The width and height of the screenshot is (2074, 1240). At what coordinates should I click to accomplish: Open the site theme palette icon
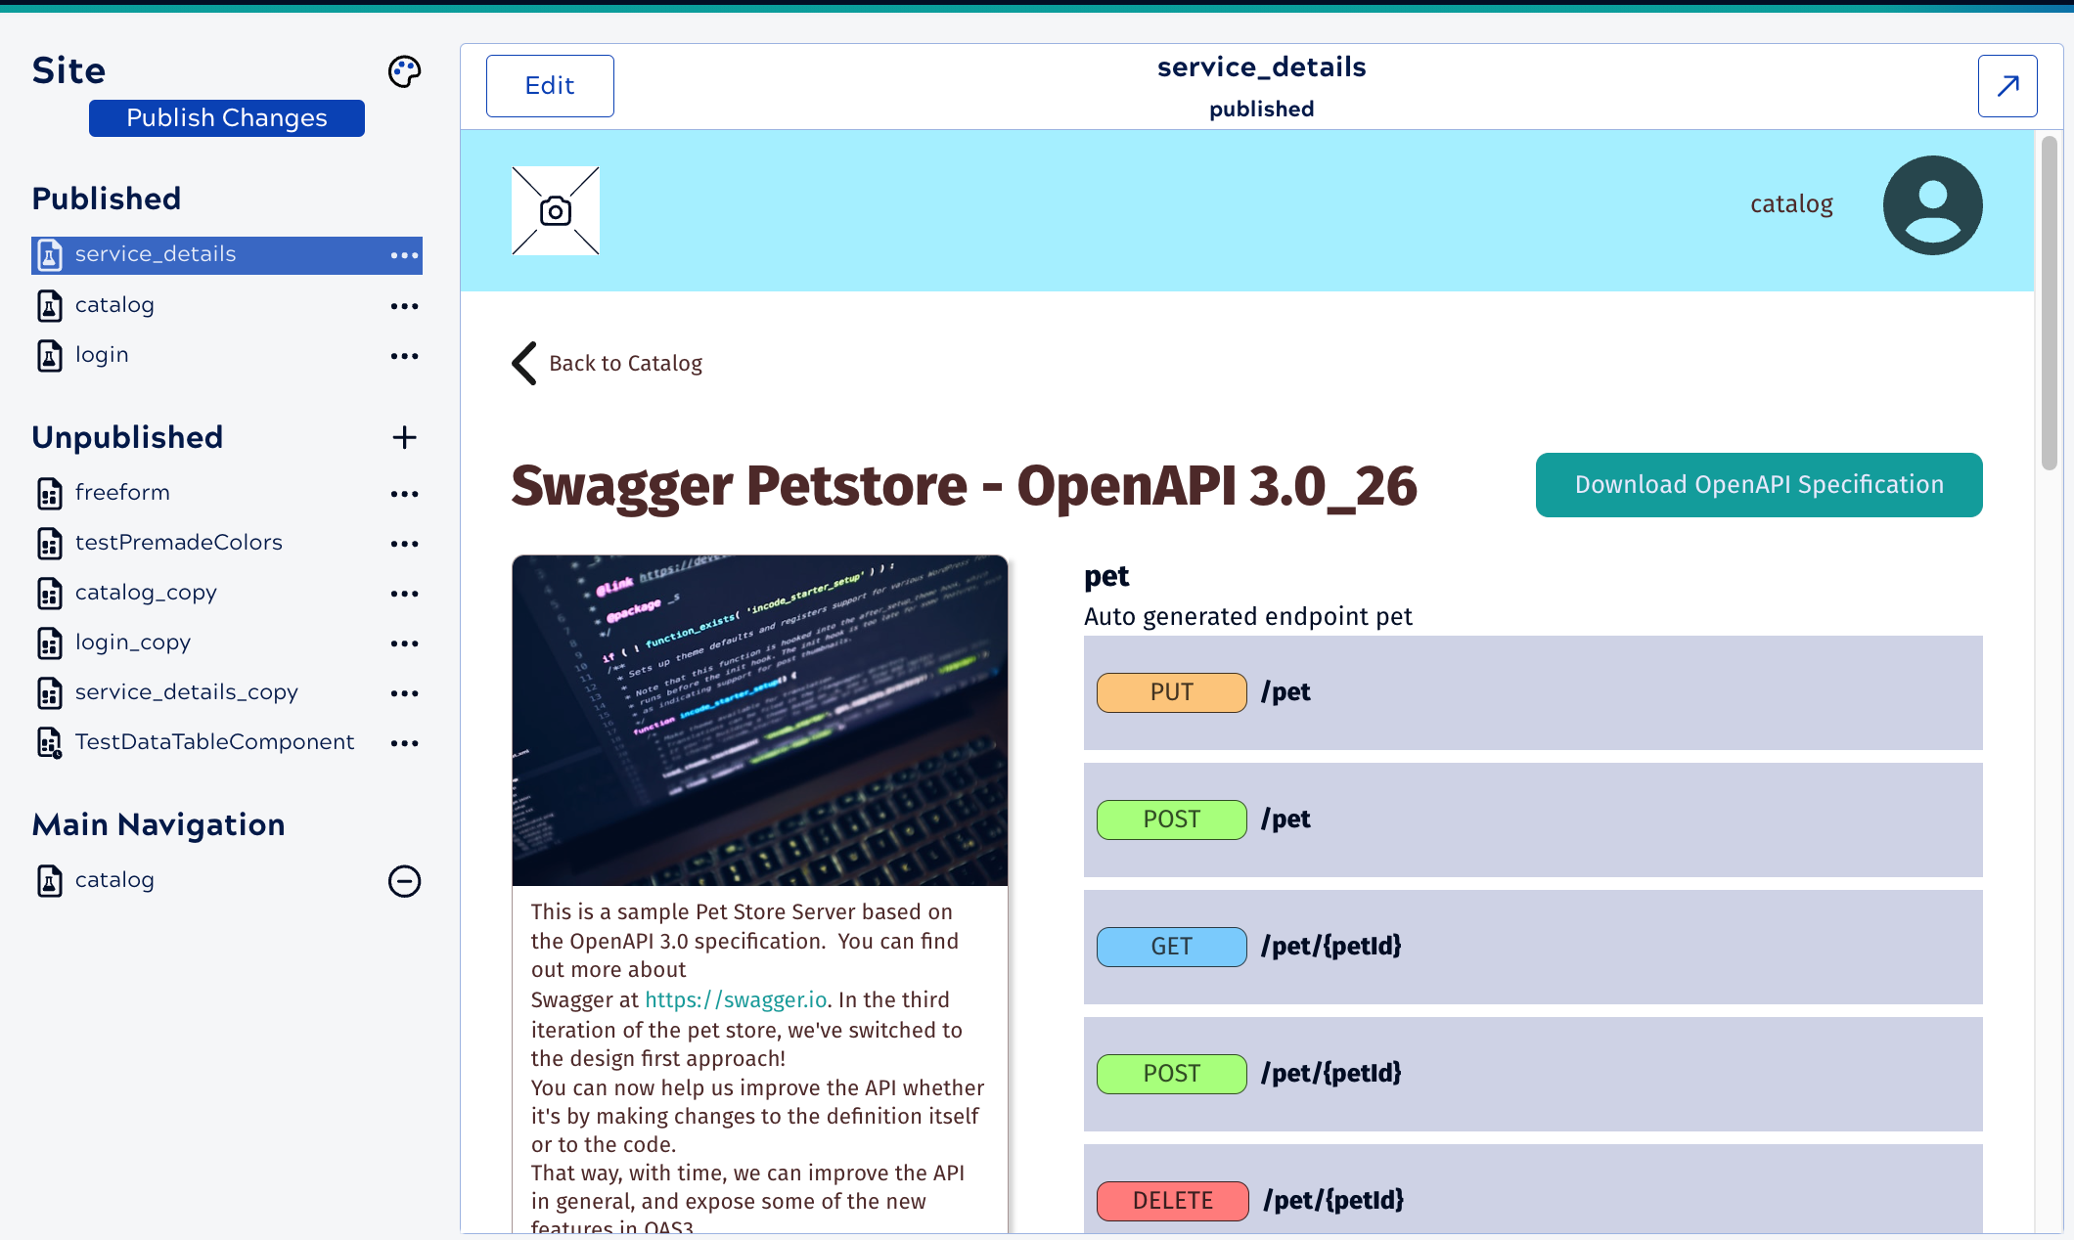click(404, 71)
